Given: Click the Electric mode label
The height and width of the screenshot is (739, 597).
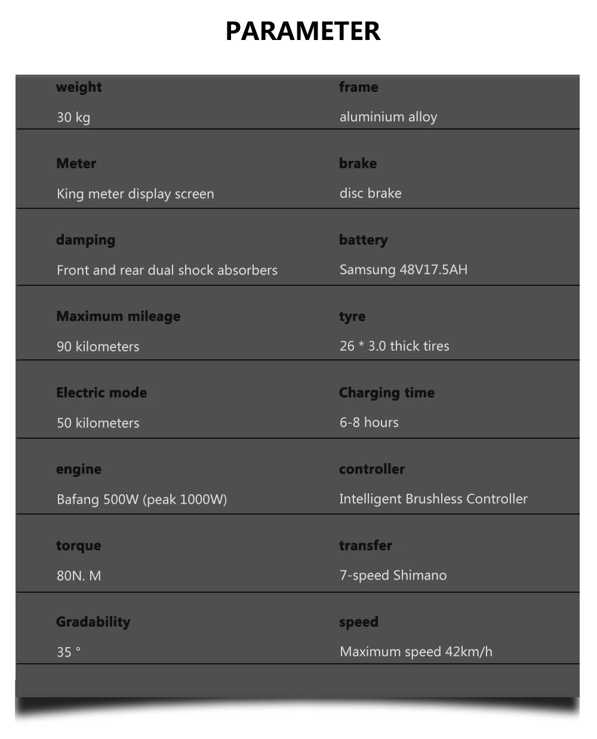Looking at the screenshot, I should [x=101, y=393].
